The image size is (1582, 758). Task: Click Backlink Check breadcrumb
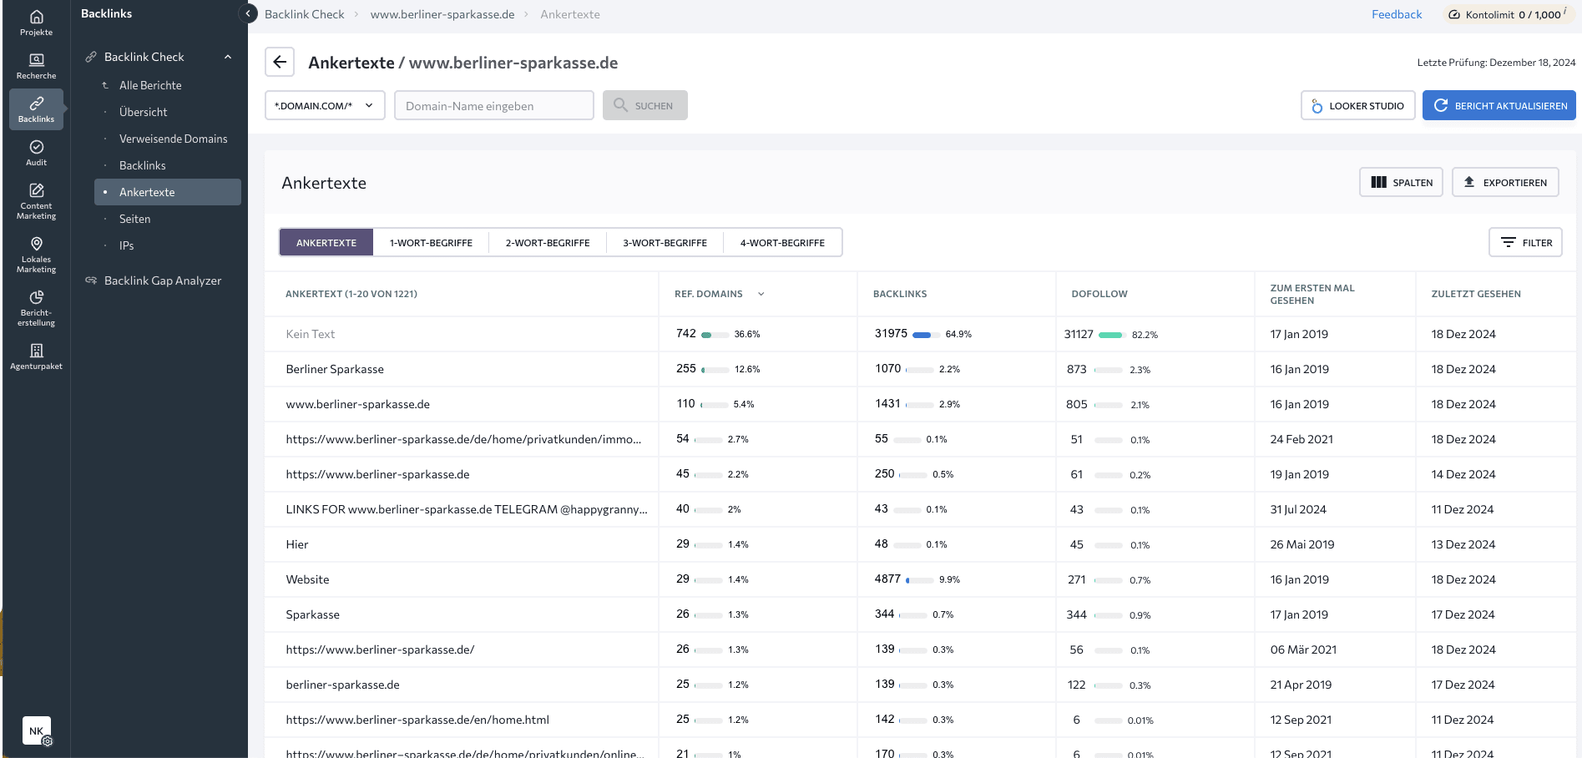pos(304,14)
